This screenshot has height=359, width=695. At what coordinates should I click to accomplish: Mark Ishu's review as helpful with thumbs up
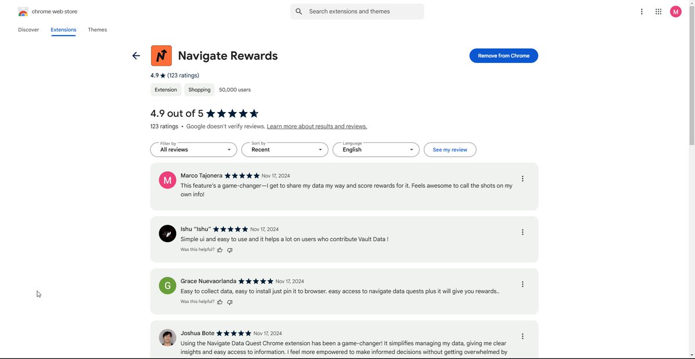click(x=220, y=250)
